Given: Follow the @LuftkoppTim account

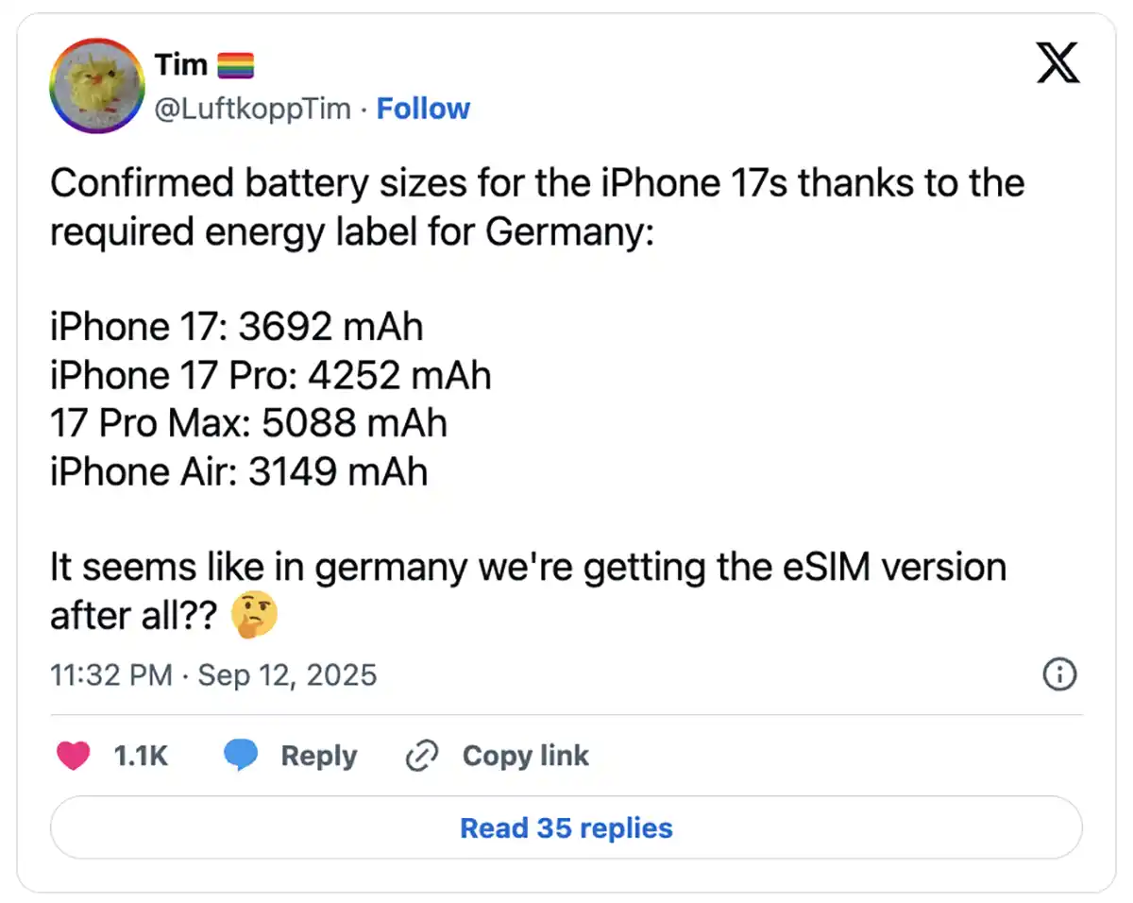Looking at the screenshot, I should (x=423, y=109).
